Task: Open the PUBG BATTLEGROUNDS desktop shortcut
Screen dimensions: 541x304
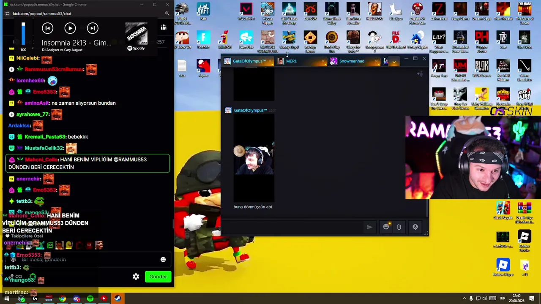Action: (x=182, y=14)
